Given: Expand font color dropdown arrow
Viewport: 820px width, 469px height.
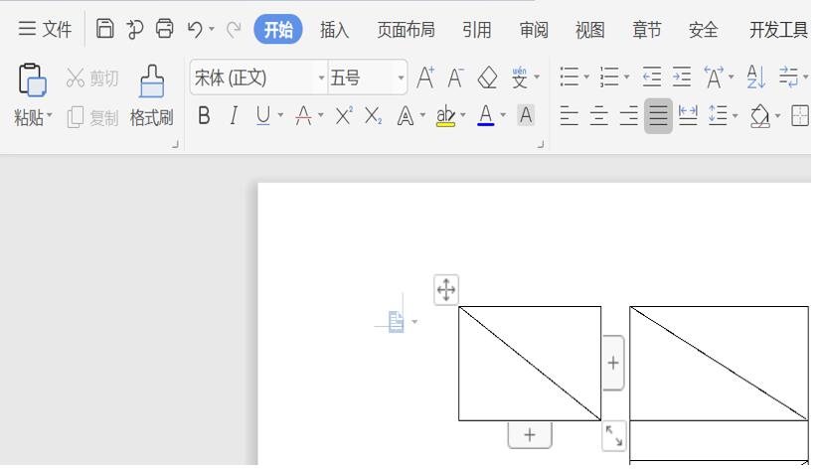Looking at the screenshot, I should [x=503, y=115].
